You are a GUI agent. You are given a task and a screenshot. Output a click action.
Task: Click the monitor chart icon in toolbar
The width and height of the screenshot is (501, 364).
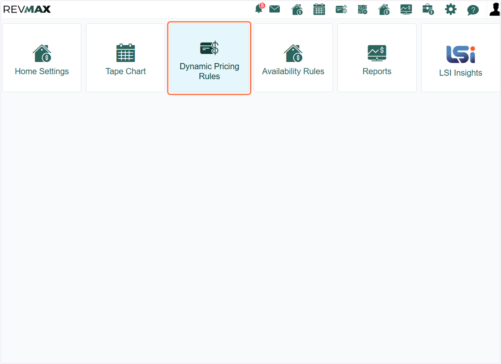click(406, 9)
